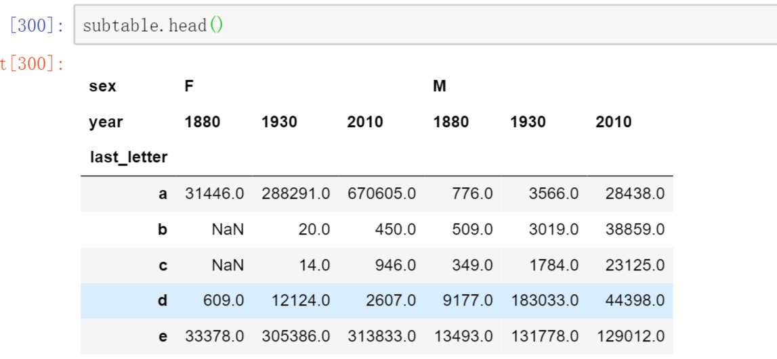Image resolution: width=777 pixels, height=359 pixels.
Task: Click the cell value 12124.0
Action: (300, 301)
